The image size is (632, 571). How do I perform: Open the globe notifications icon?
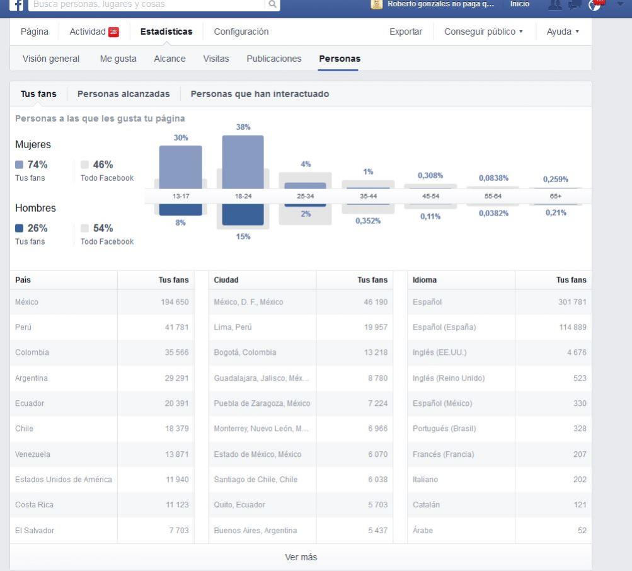point(595,4)
